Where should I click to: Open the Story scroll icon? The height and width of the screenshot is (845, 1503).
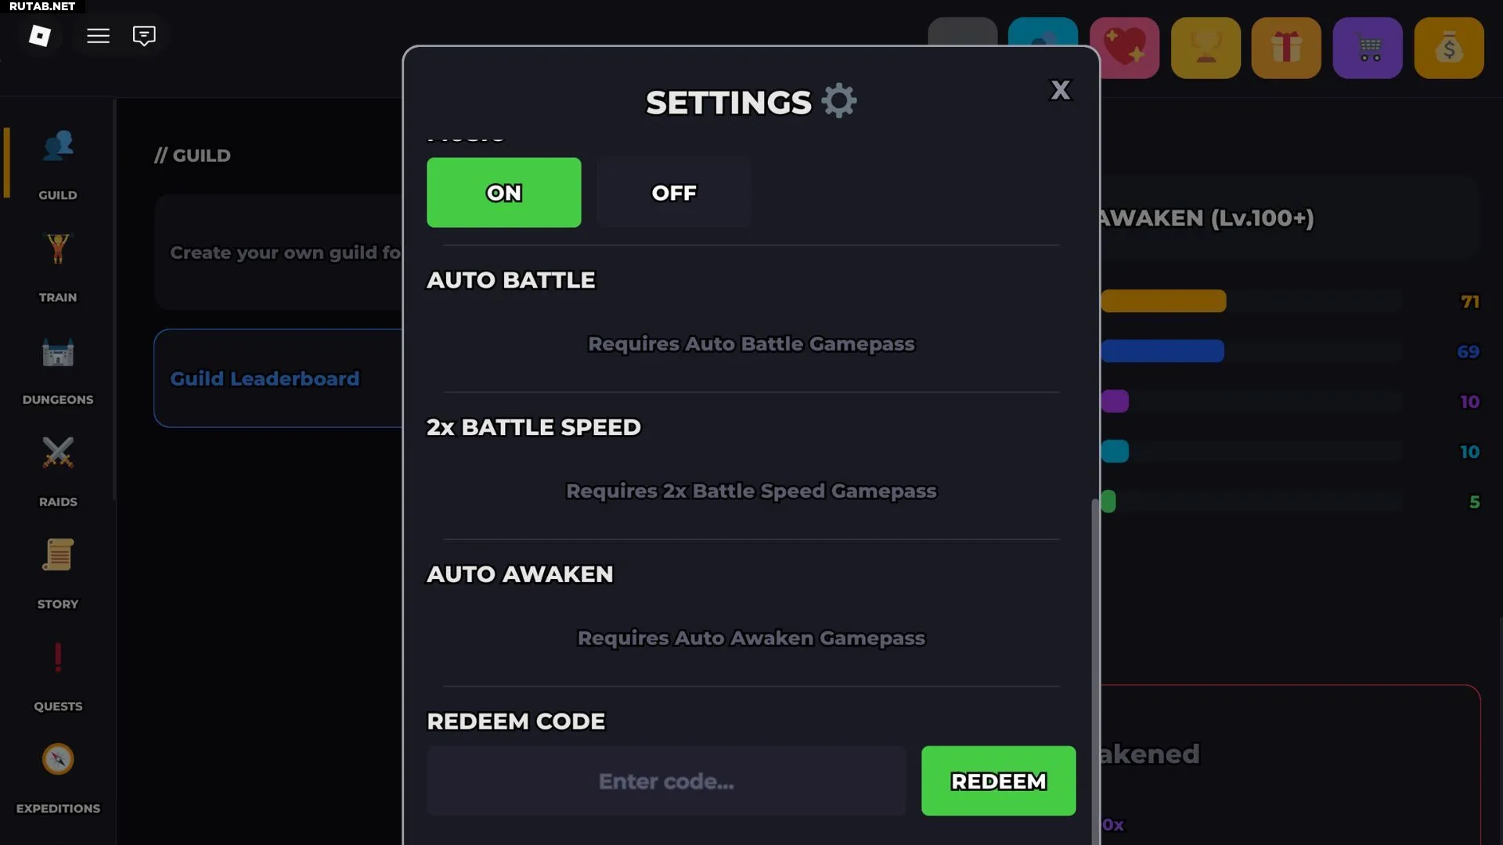[58, 556]
